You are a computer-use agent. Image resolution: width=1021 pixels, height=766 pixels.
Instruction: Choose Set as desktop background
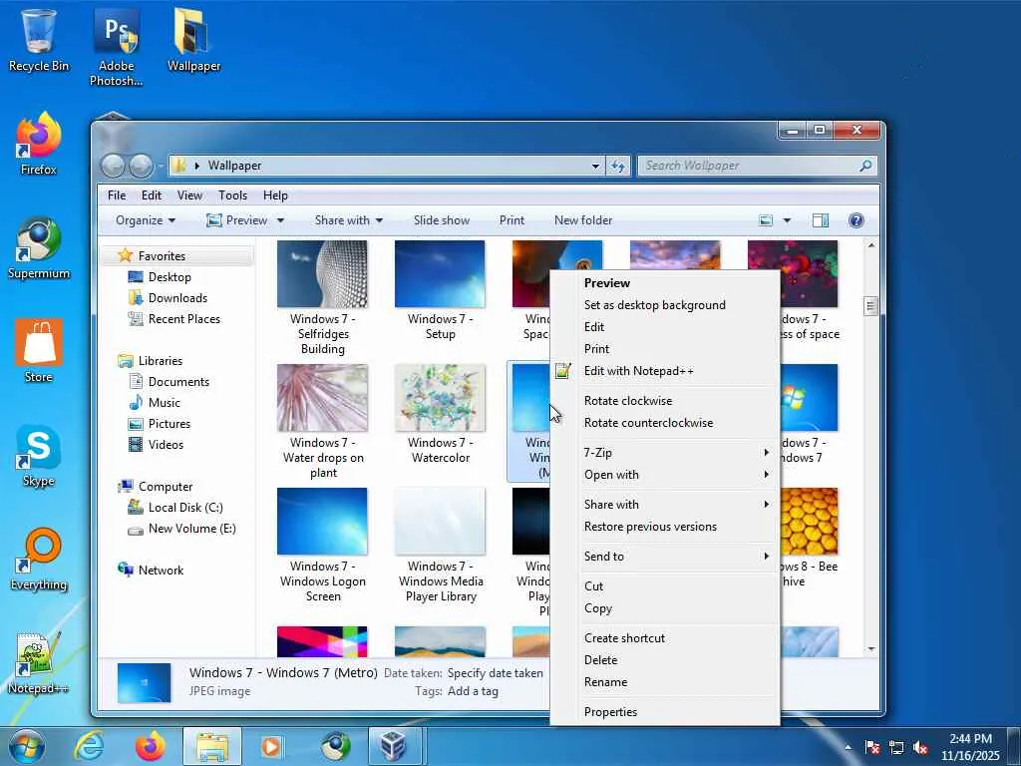pos(664,305)
